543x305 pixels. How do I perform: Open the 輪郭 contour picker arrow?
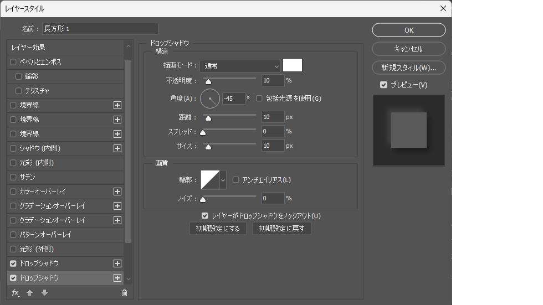click(x=223, y=180)
